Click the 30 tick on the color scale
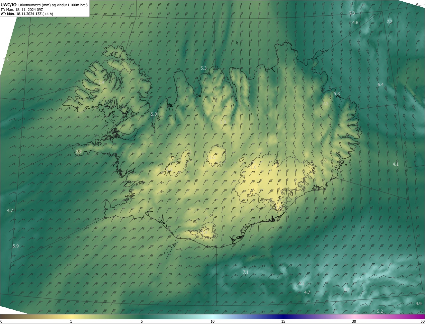Viewport: 425px width, 324px height. click(354, 321)
